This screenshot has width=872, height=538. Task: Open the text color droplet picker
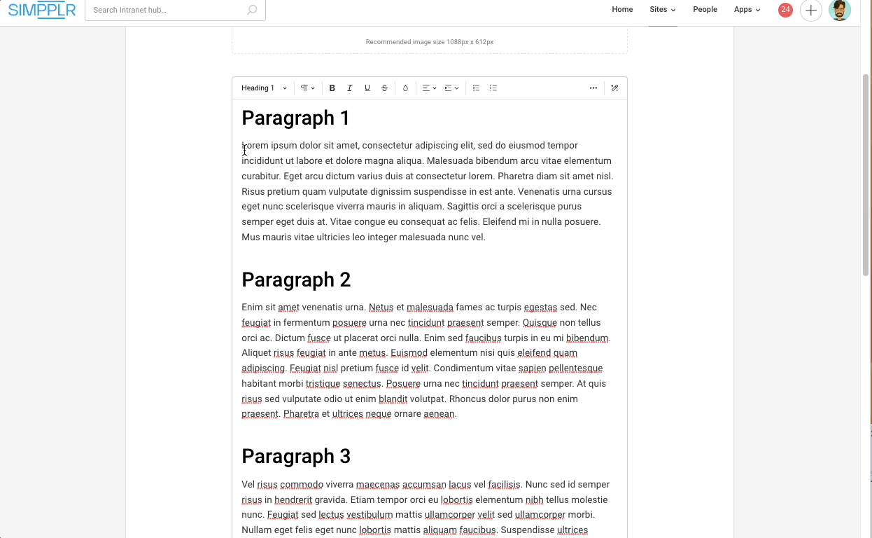pos(405,88)
